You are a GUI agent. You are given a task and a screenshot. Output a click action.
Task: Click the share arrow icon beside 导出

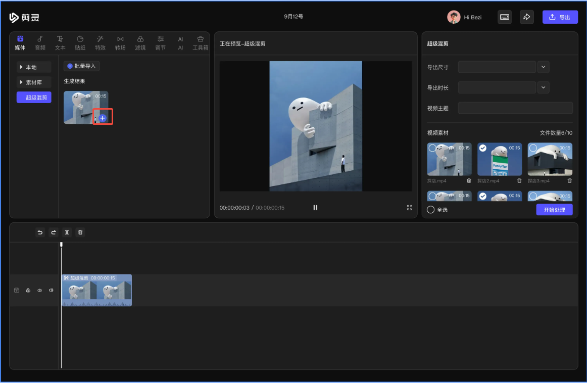click(x=526, y=17)
